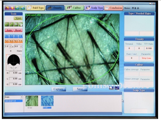Mark vellus hair type V4

[x=21, y=41]
